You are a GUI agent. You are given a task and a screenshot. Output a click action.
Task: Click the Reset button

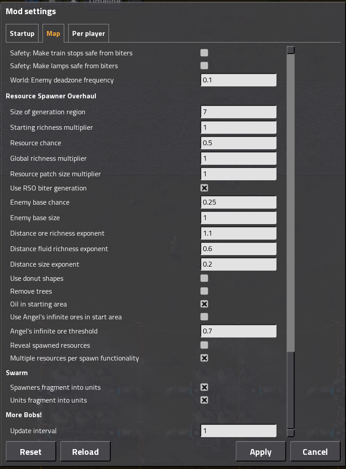[31, 452]
